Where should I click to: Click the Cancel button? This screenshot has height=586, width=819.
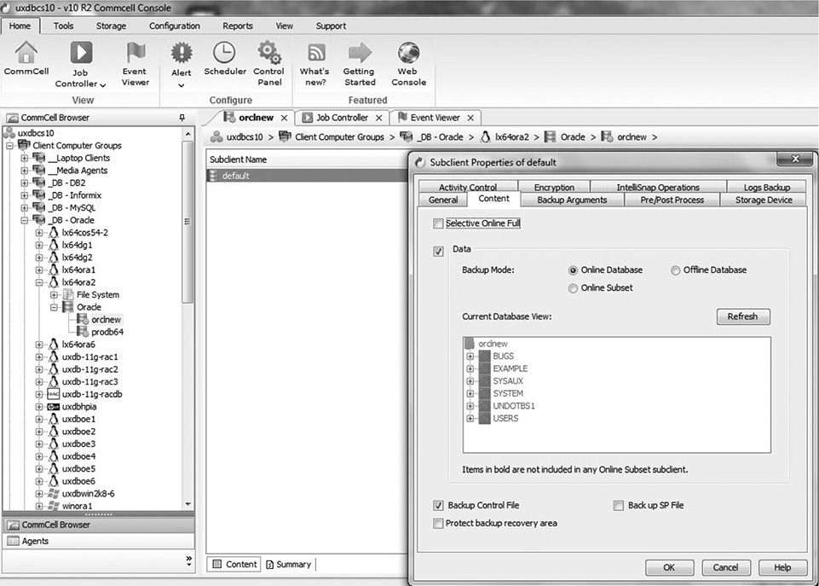(x=725, y=567)
